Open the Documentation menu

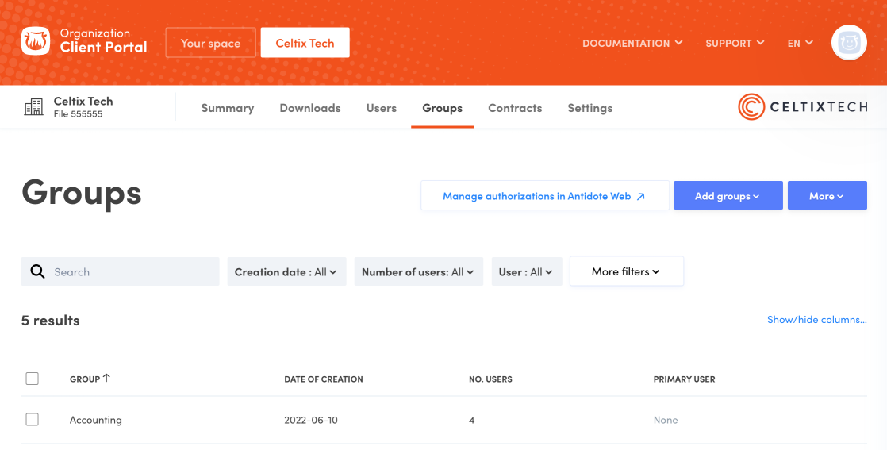coord(632,43)
